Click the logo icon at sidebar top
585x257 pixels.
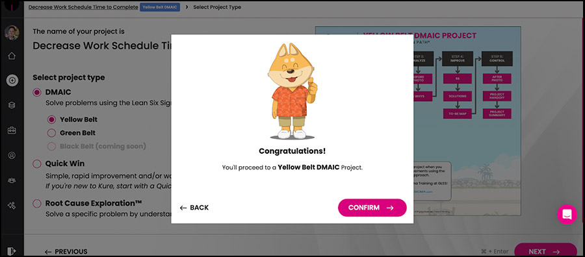click(x=12, y=6)
